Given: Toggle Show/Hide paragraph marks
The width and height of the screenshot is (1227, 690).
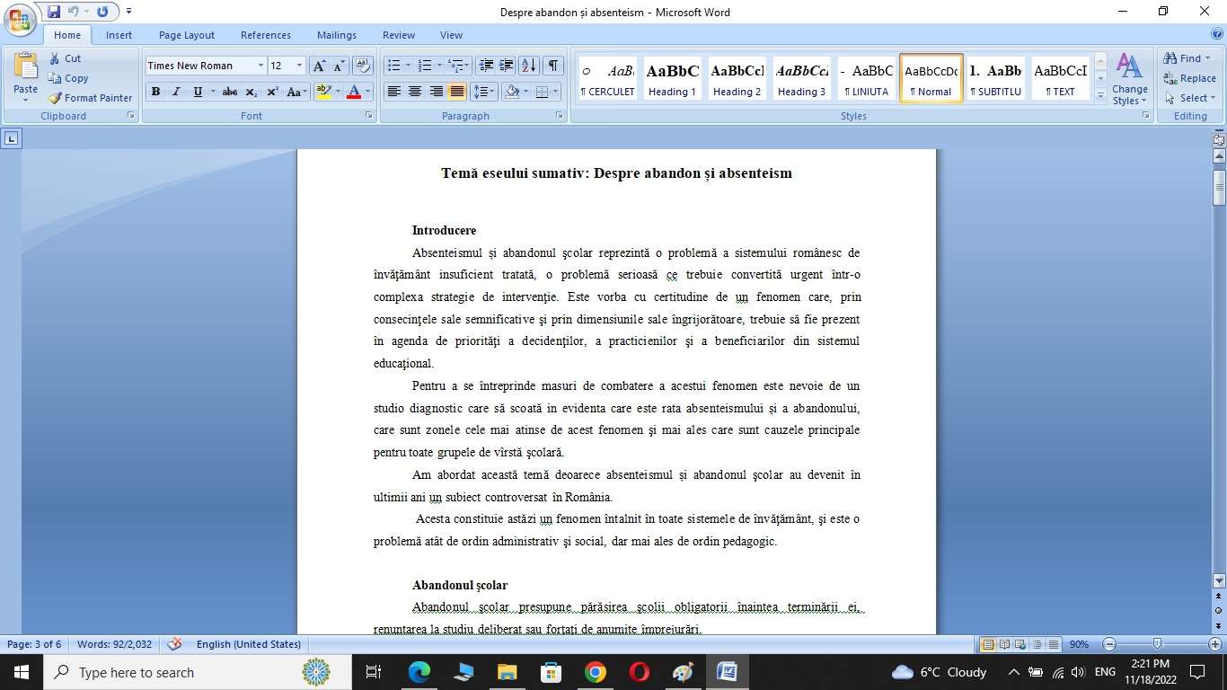Looking at the screenshot, I should point(553,66).
